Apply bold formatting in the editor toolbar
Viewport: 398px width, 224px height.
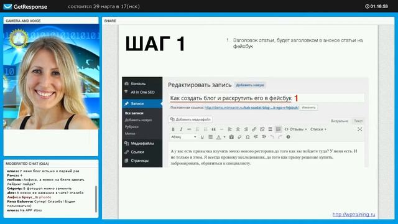(x=173, y=129)
